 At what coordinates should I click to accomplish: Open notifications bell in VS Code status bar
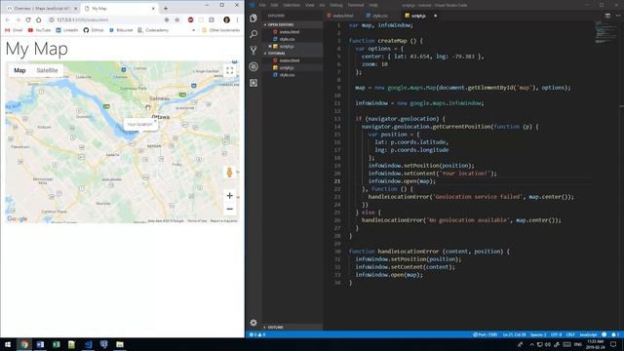613,334
